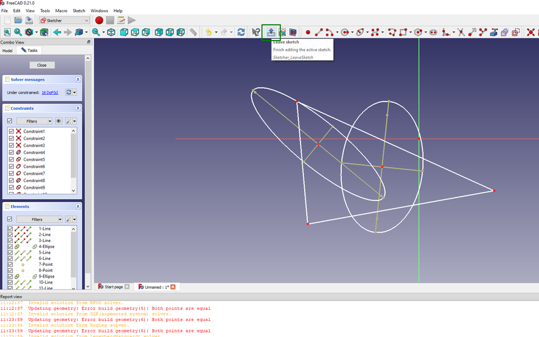Open the Windows menu
Viewport: 539px width, 337px height.
coord(99,11)
